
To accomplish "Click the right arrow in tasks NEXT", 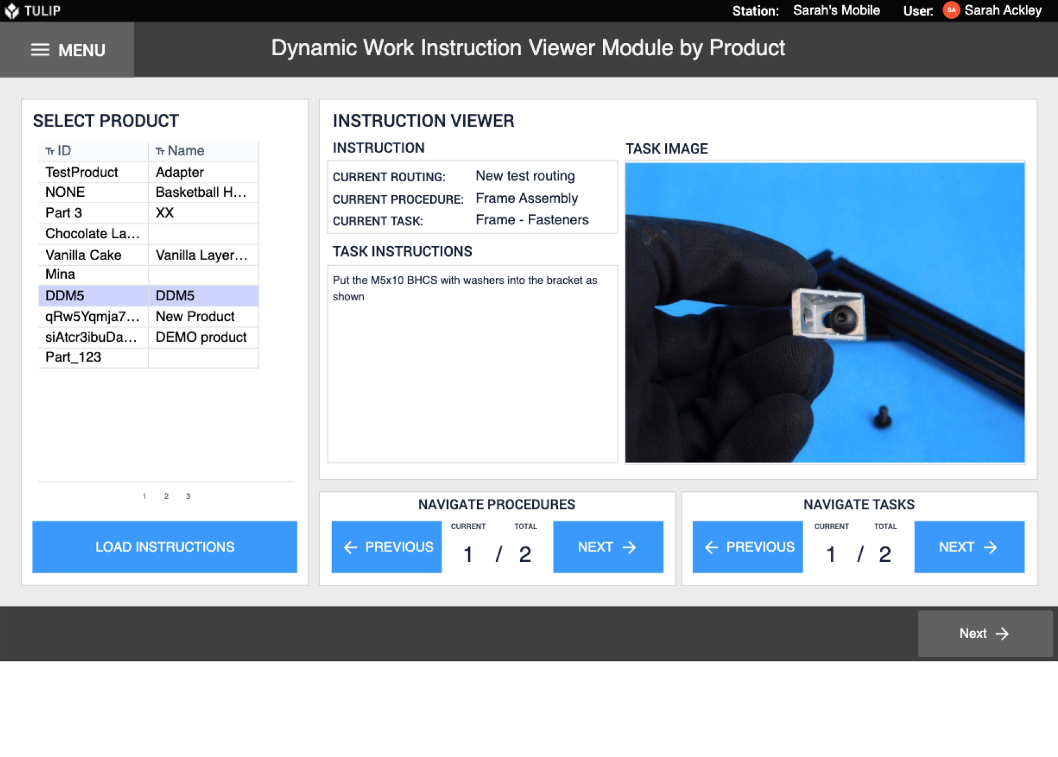I will point(992,546).
